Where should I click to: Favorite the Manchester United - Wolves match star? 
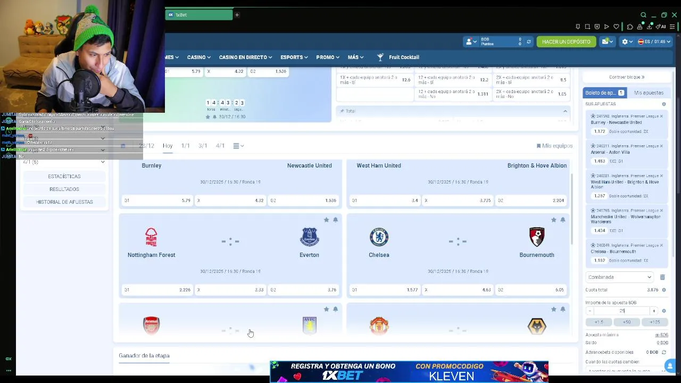click(x=553, y=309)
